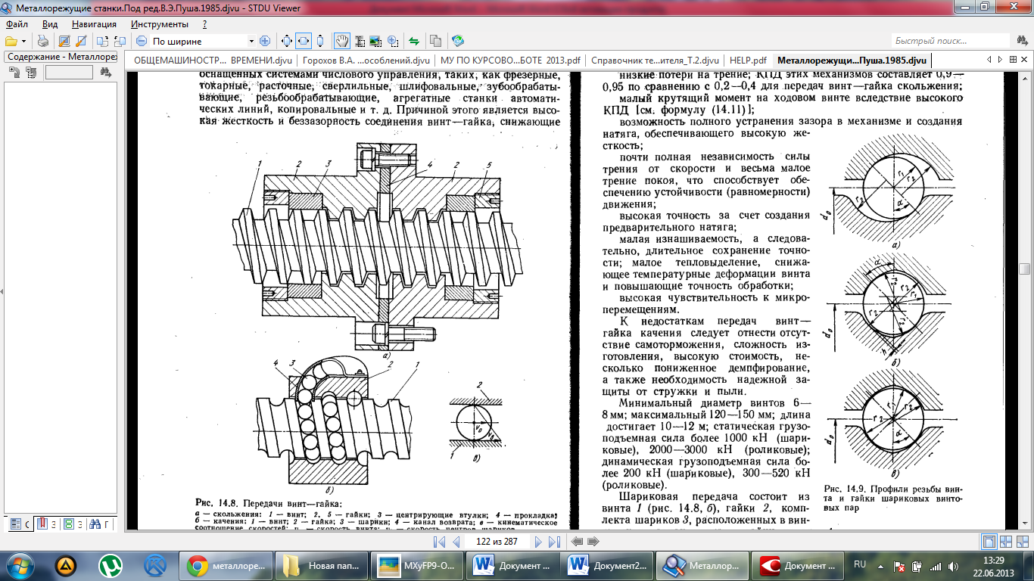The width and height of the screenshot is (1034, 581).
Task: Open Chrome taskbar item металлоре...
Action: point(226,565)
